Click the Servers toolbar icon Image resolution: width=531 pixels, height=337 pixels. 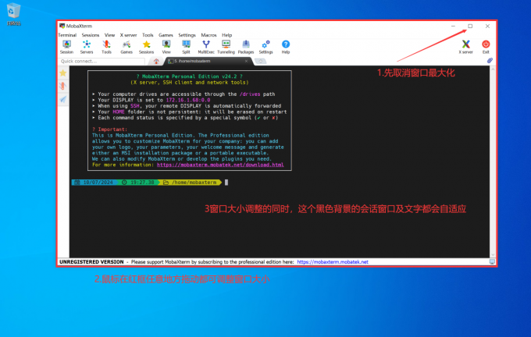pos(87,47)
